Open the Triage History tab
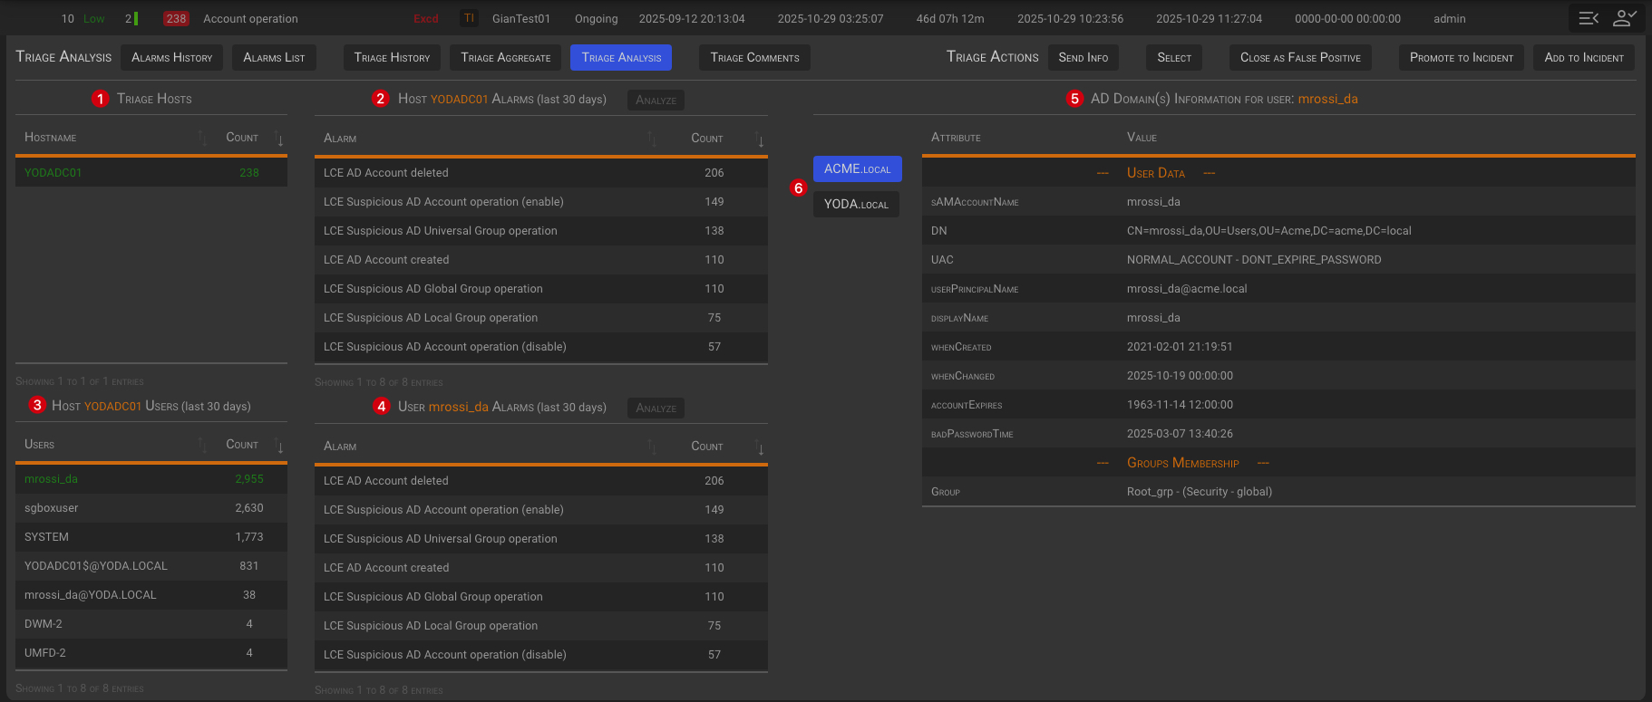 (x=392, y=58)
